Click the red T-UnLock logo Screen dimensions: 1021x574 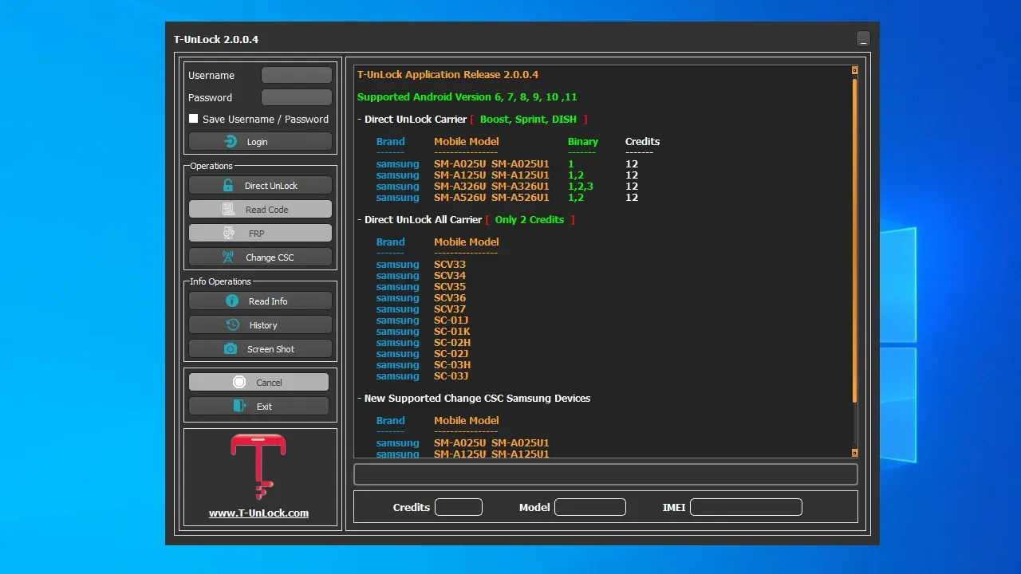pyautogui.click(x=258, y=466)
